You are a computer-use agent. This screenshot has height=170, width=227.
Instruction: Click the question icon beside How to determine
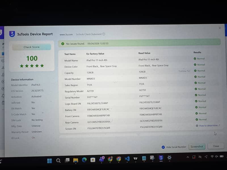click(197, 126)
